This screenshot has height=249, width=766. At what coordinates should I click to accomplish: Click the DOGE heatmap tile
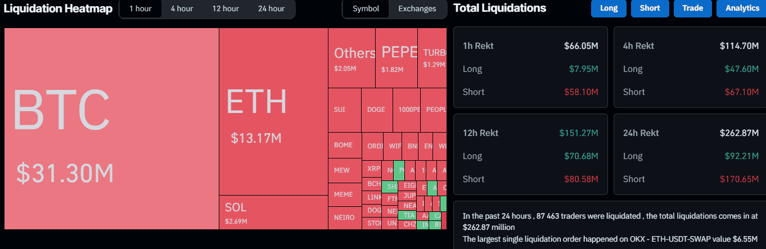click(376, 110)
